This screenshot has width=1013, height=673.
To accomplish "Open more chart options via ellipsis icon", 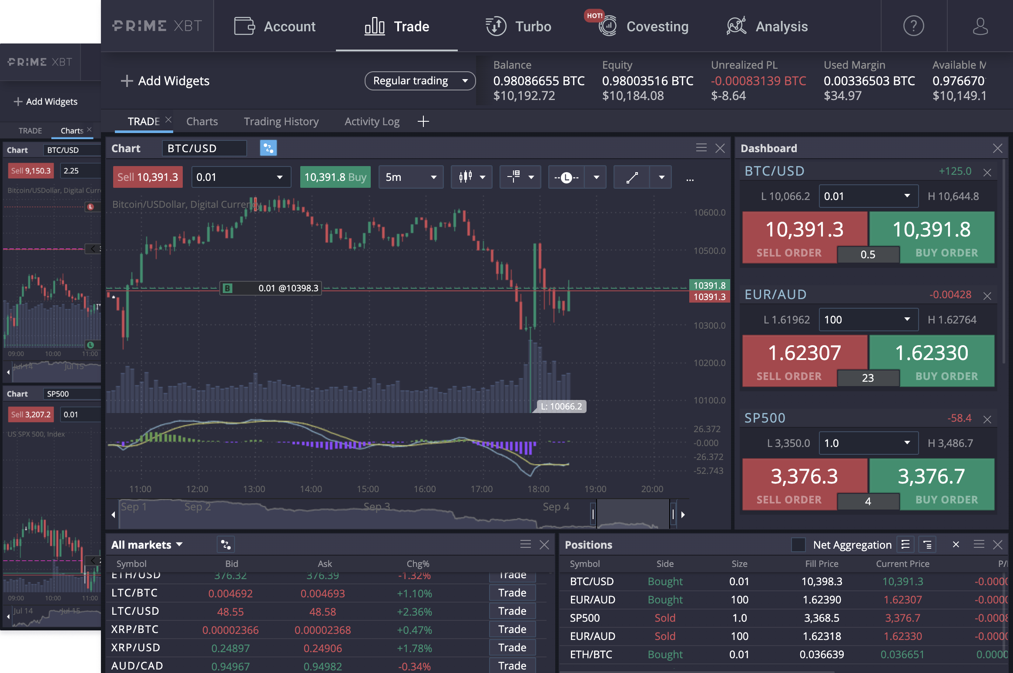I will click(690, 178).
